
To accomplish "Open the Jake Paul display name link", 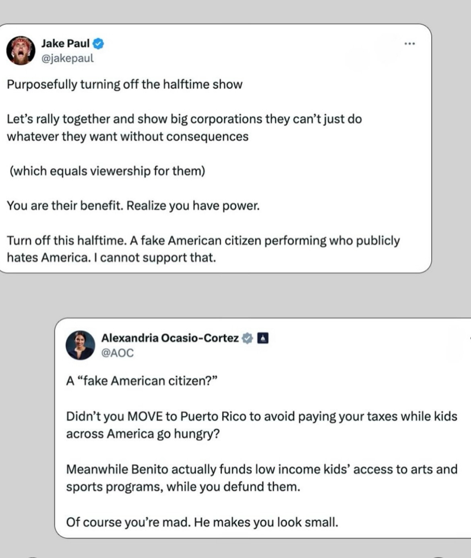I will click(x=65, y=43).
